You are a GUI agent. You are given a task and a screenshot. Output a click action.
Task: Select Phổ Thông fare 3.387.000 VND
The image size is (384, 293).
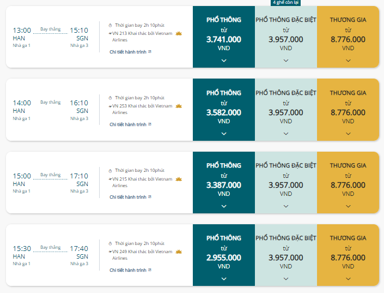tap(224, 182)
